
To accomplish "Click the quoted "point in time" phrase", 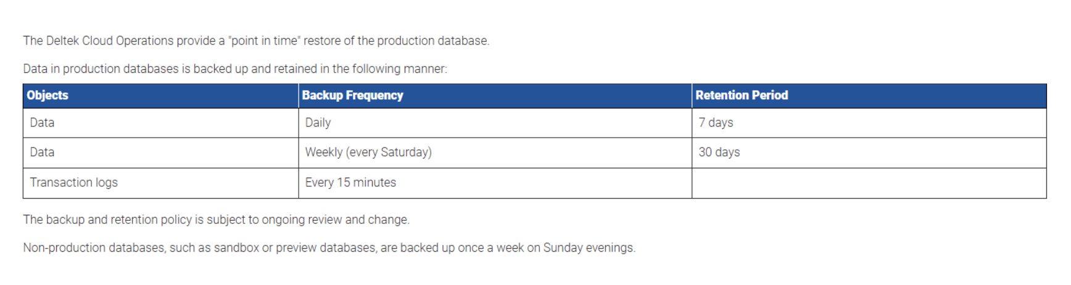I will click(x=264, y=41).
